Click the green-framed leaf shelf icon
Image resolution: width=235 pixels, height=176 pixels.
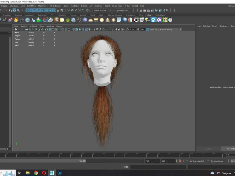tap(50, 20)
